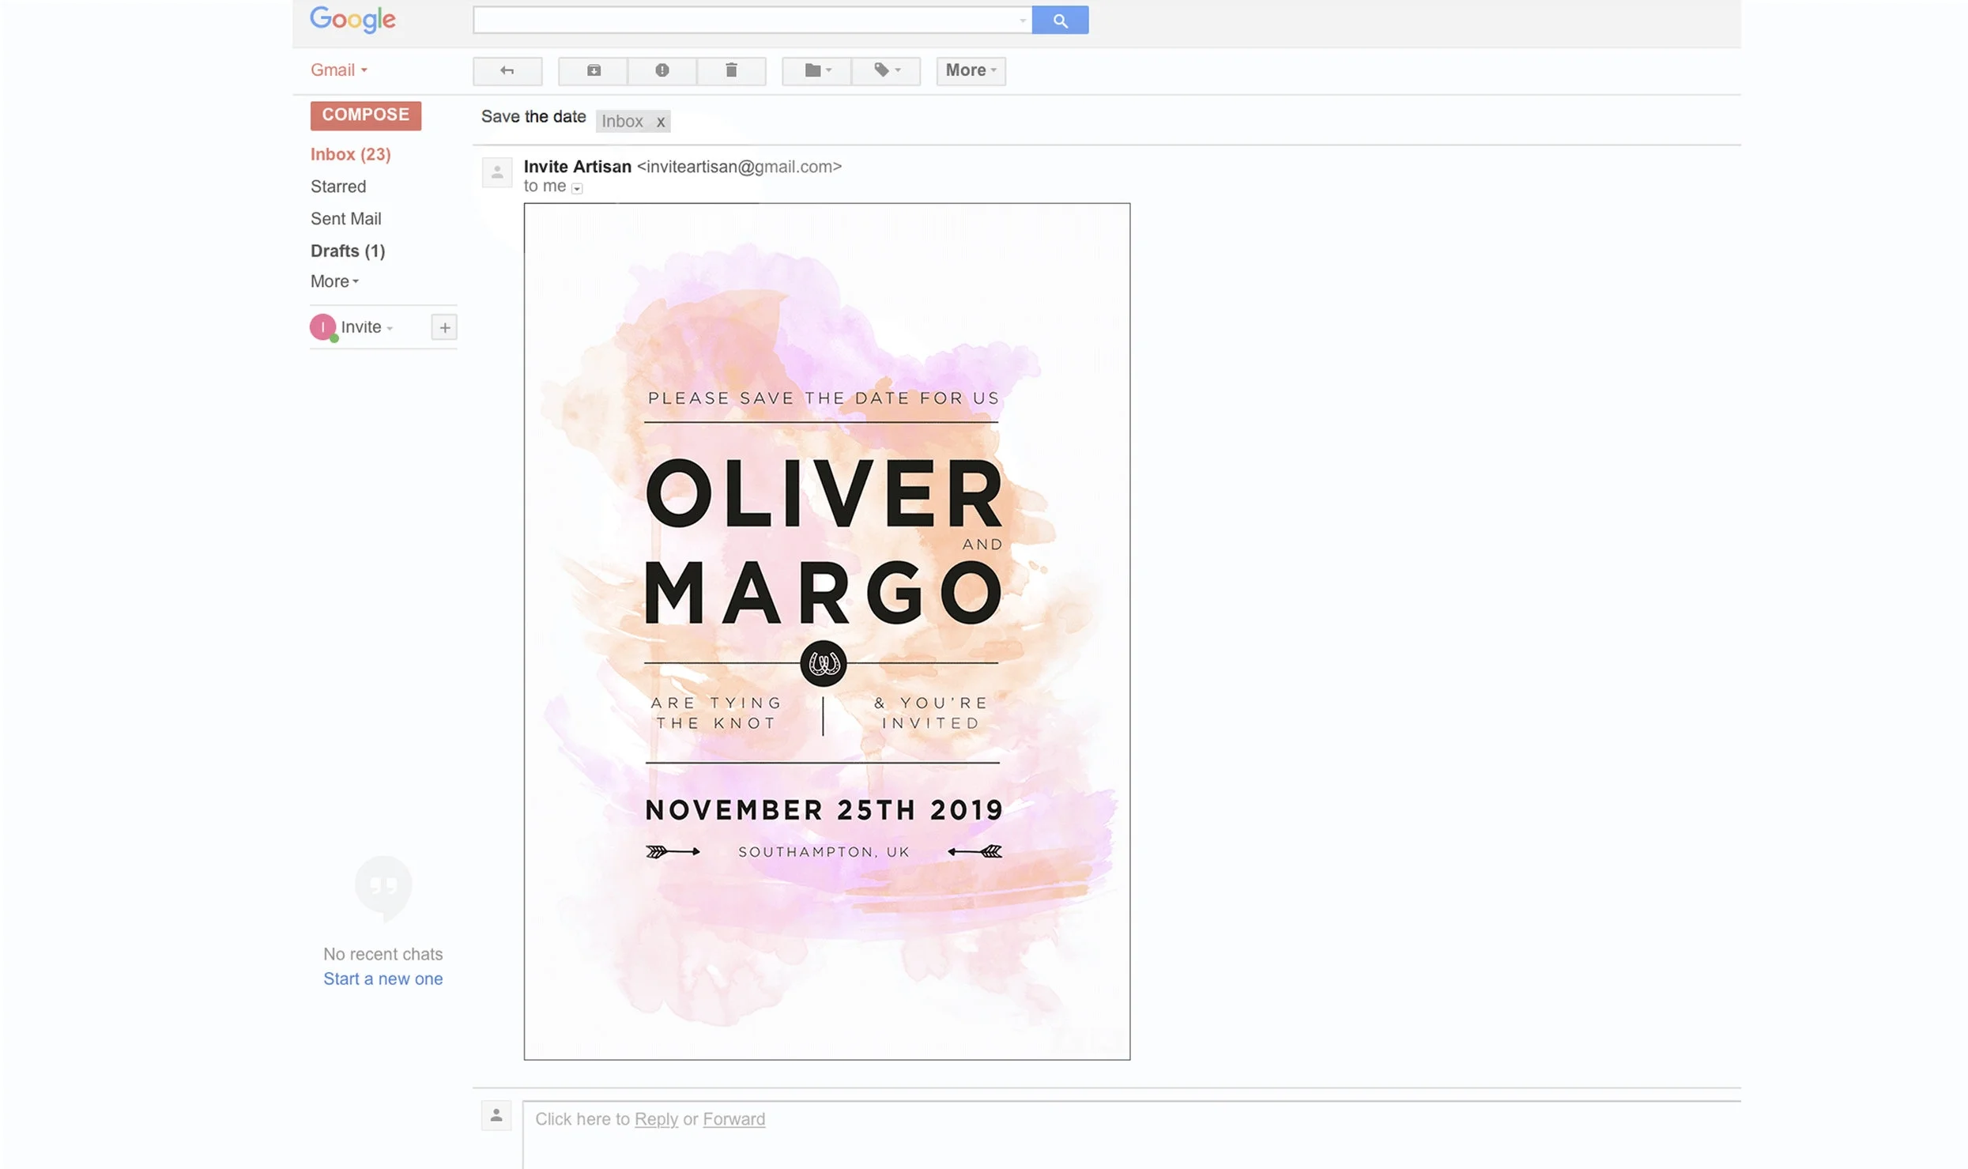Remove the Inbox label with x
Viewport: 1968px width, 1169px height.
(660, 122)
